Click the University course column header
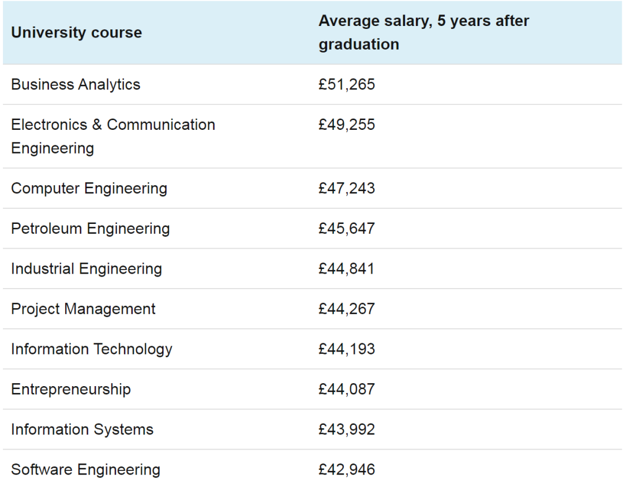Image resolution: width=623 pixels, height=490 pixels. pos(76,32)
